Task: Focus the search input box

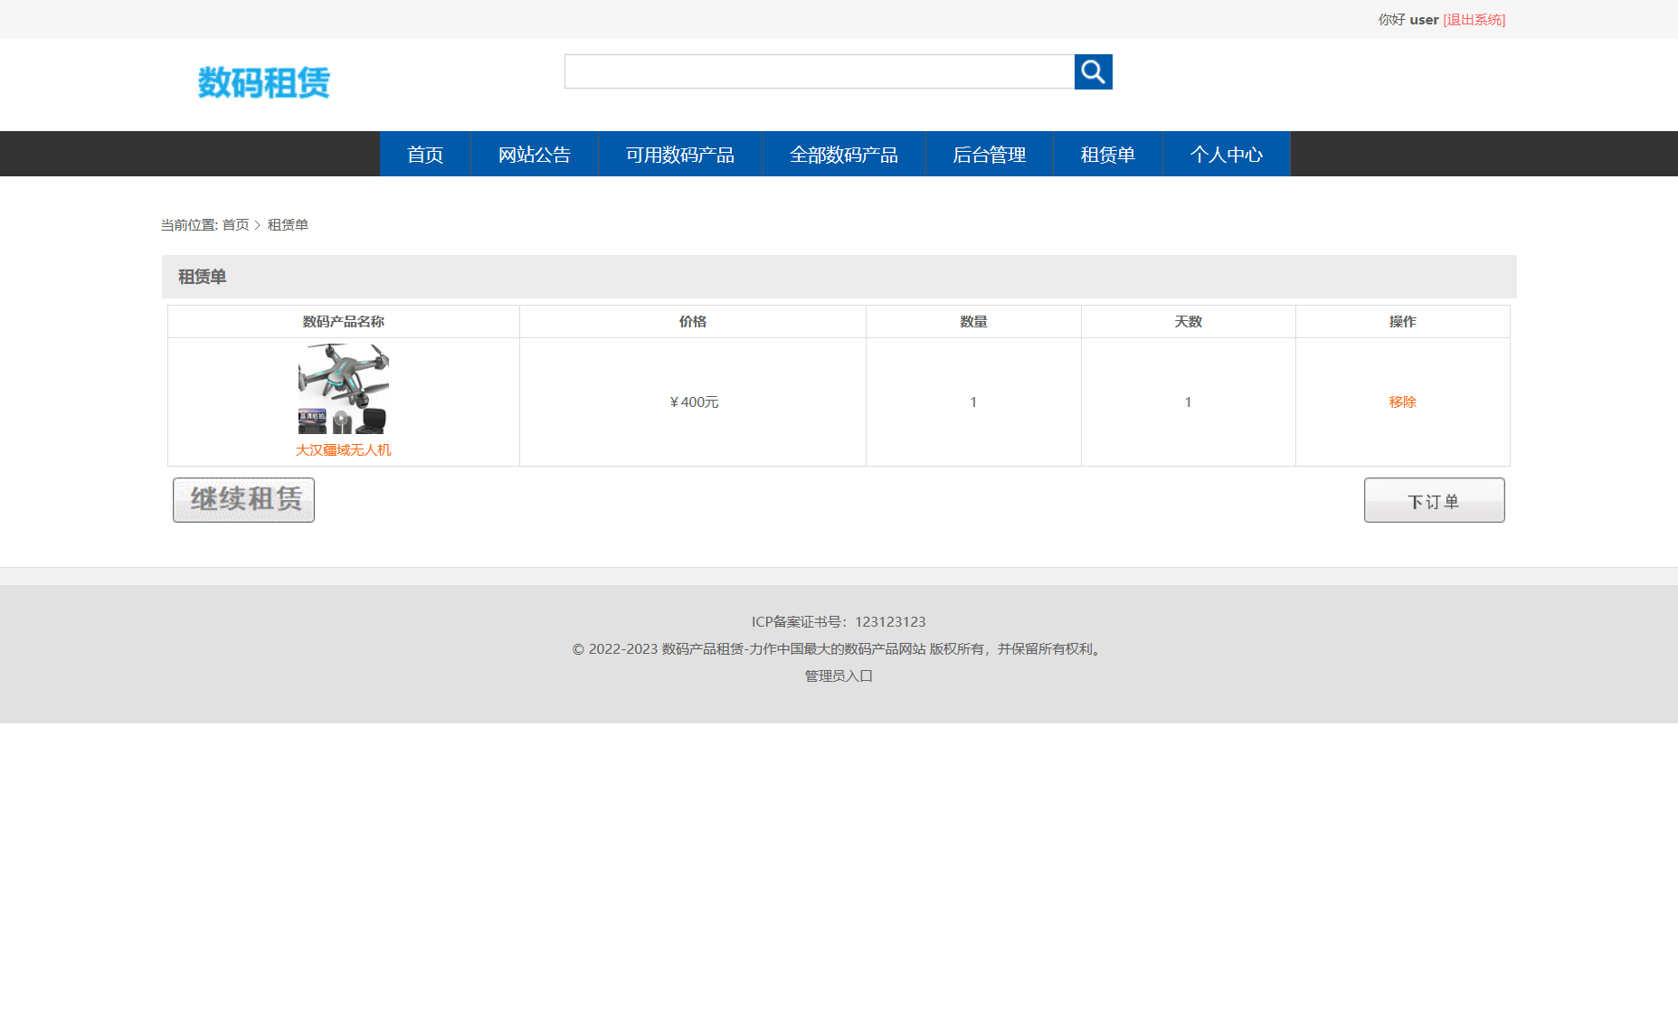Action: 820,71
